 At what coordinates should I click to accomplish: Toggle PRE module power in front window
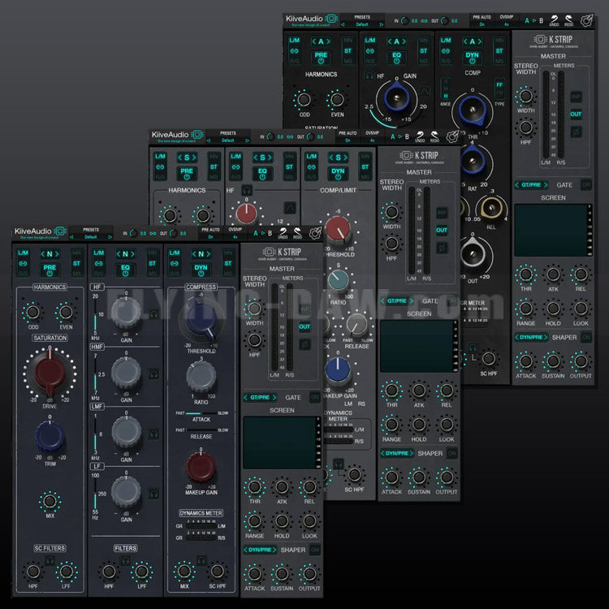[x=50, y=270]
